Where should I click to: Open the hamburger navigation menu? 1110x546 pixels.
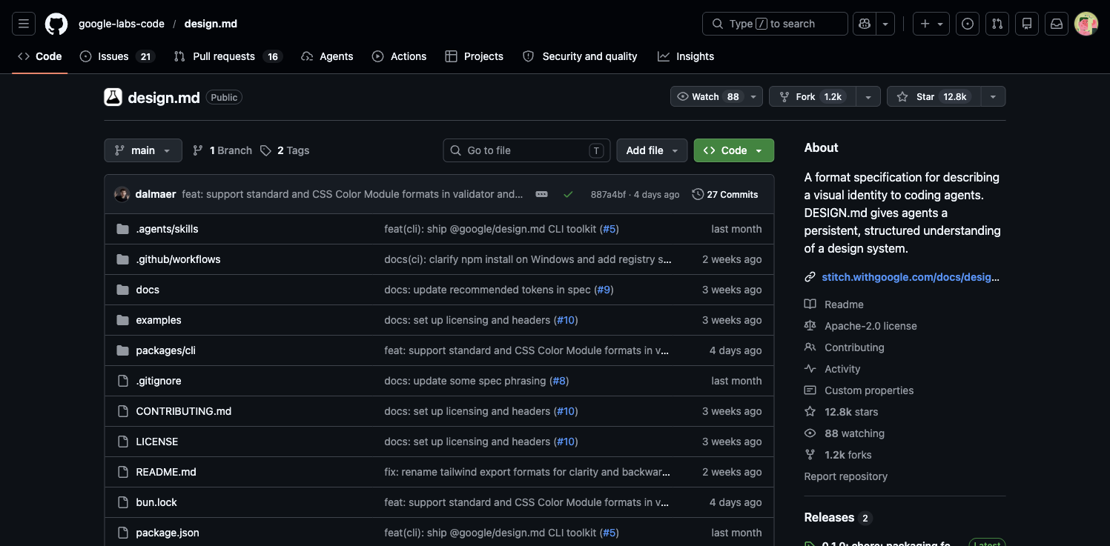(x=24, y=24)
